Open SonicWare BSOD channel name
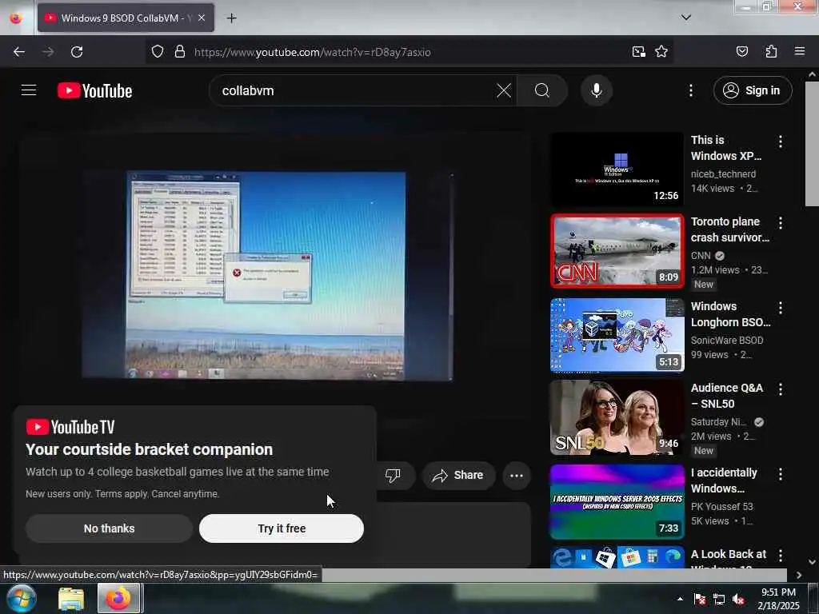This screenshot has width=819, height=614. pos(726,340)
